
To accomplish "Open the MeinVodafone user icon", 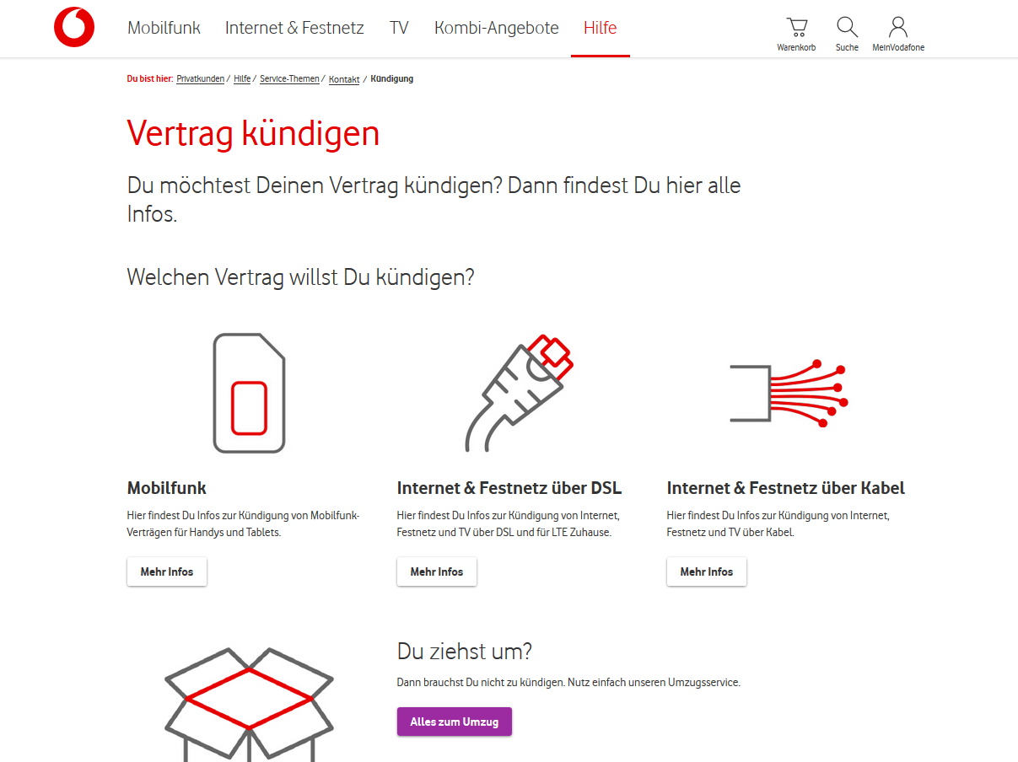I will (898, 28).
